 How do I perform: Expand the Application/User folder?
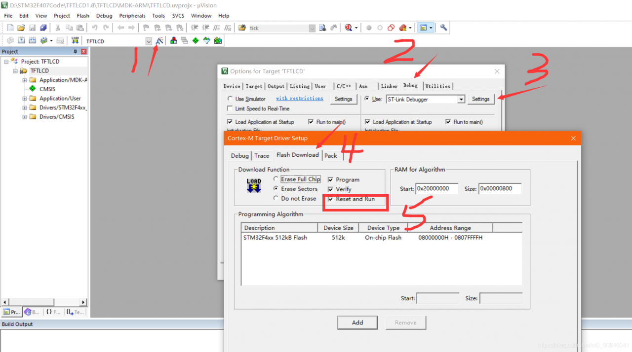click(24, 99)
